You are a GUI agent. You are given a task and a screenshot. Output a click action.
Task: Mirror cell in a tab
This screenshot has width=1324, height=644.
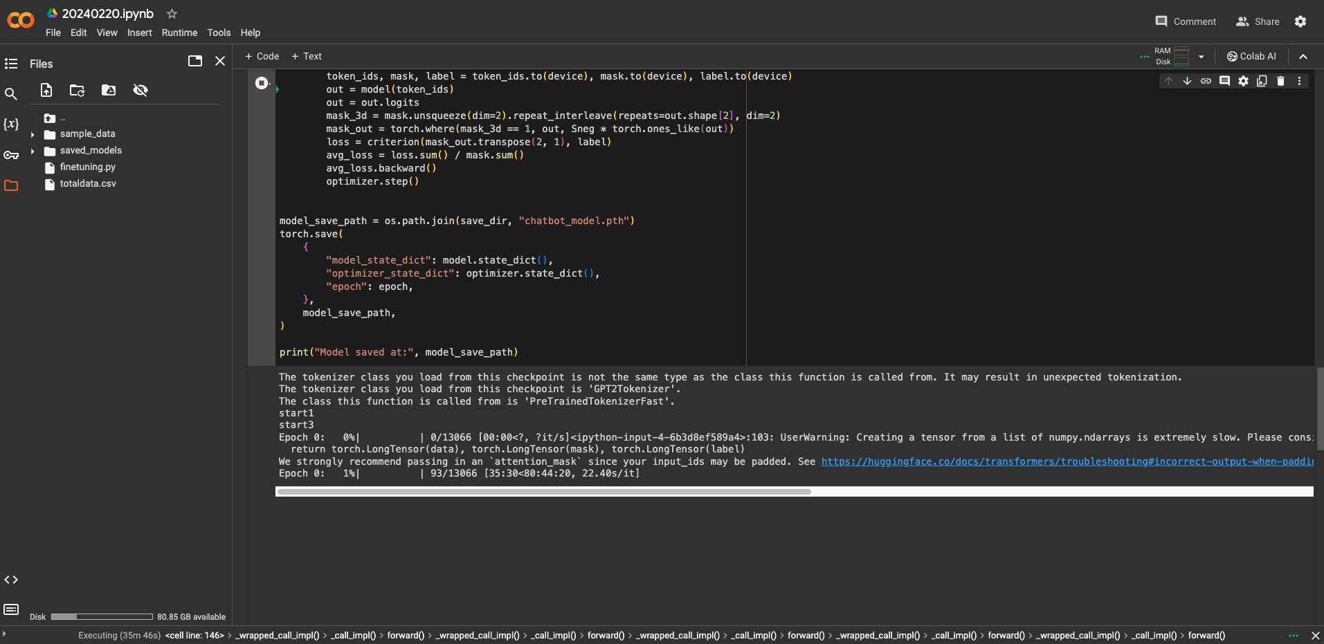click(1262, 81)
